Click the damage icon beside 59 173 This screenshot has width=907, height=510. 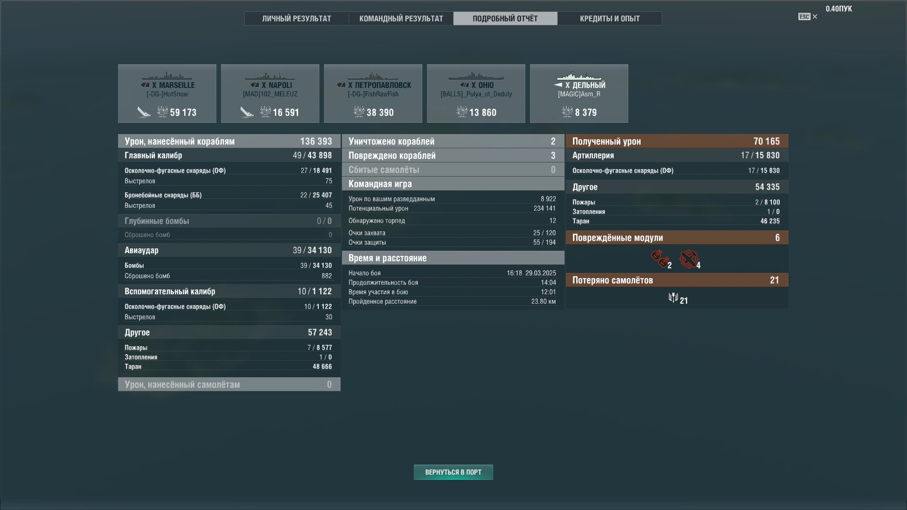(163, 112)
